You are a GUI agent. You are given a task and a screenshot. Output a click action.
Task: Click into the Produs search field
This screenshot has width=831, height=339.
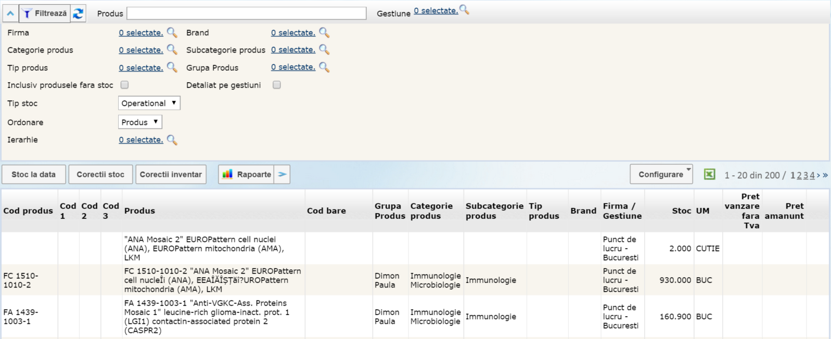point(246,14)
